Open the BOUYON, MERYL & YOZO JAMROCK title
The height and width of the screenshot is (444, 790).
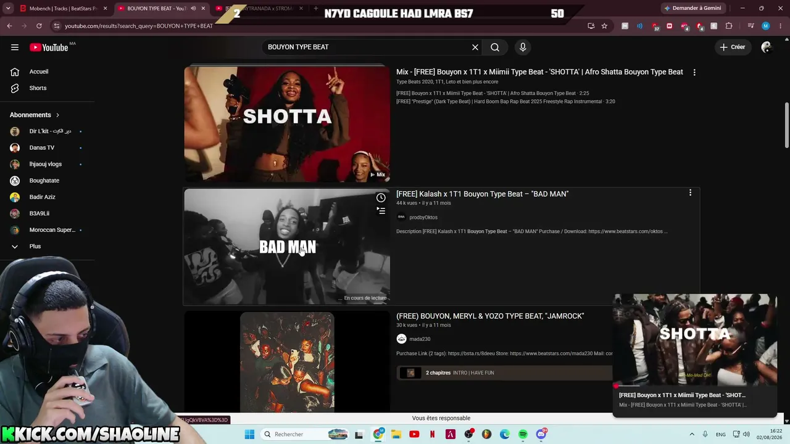click(490, 316)
